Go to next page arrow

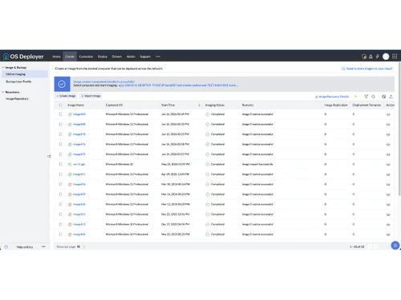pos(376,246)
